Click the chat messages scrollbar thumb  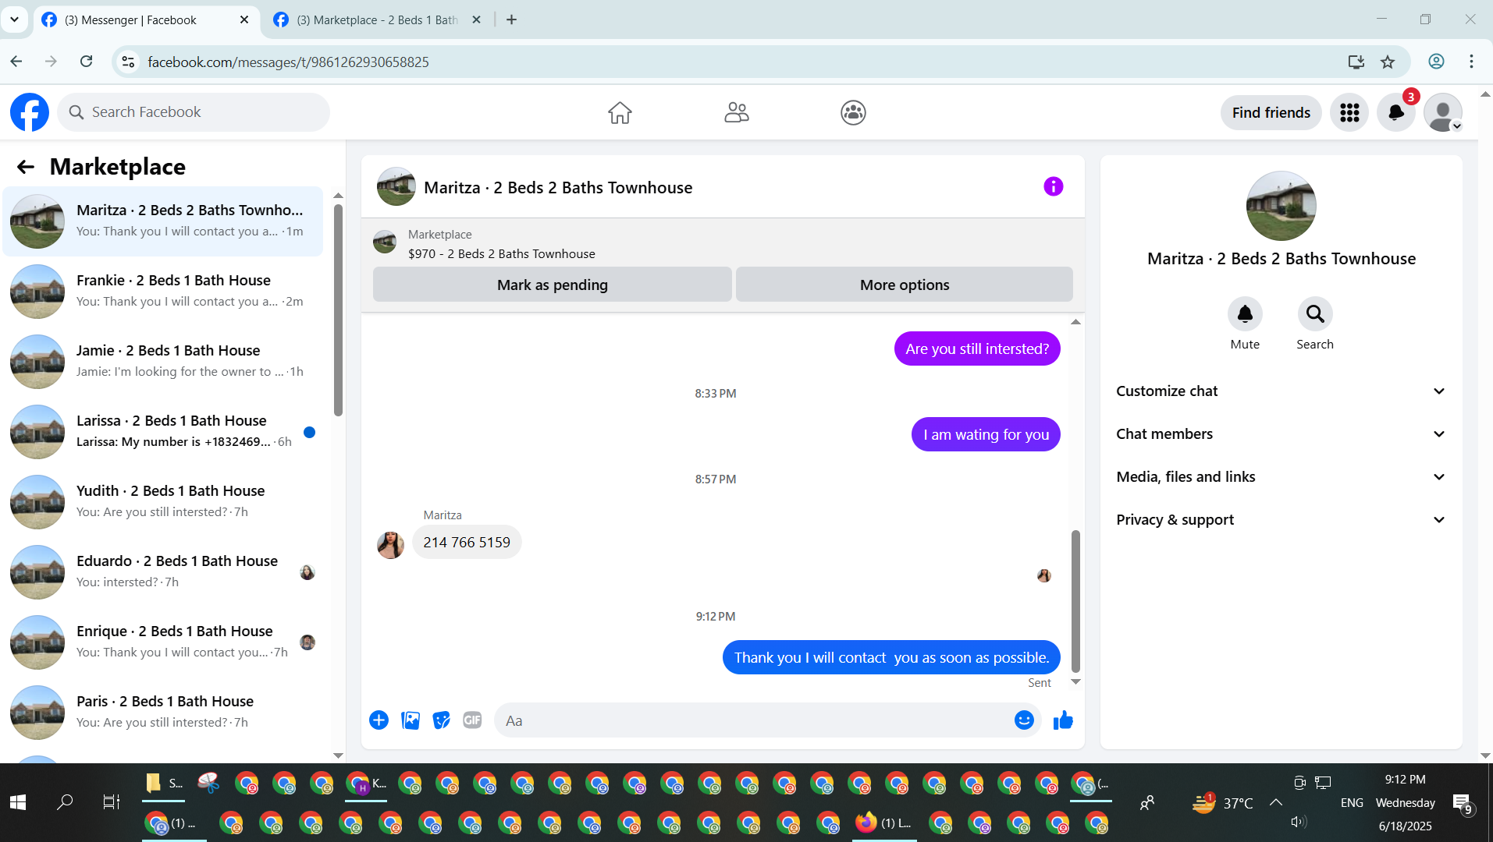(1075, 601)
